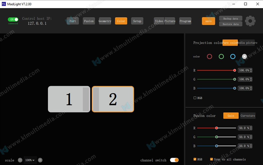263x165 pixels.
Task: Click the orange save button
Action: (208, 21)
